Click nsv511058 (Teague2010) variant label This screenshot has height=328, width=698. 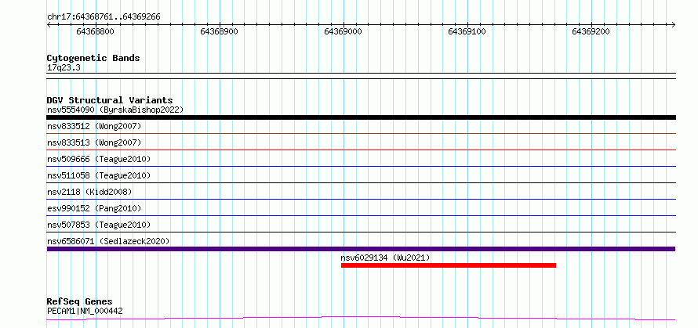[x=99, y=175]
